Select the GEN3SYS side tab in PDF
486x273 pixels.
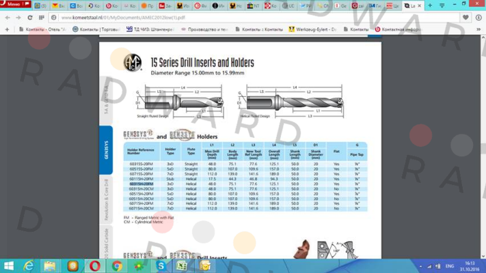pyautogui.click(x=106, y=150)
